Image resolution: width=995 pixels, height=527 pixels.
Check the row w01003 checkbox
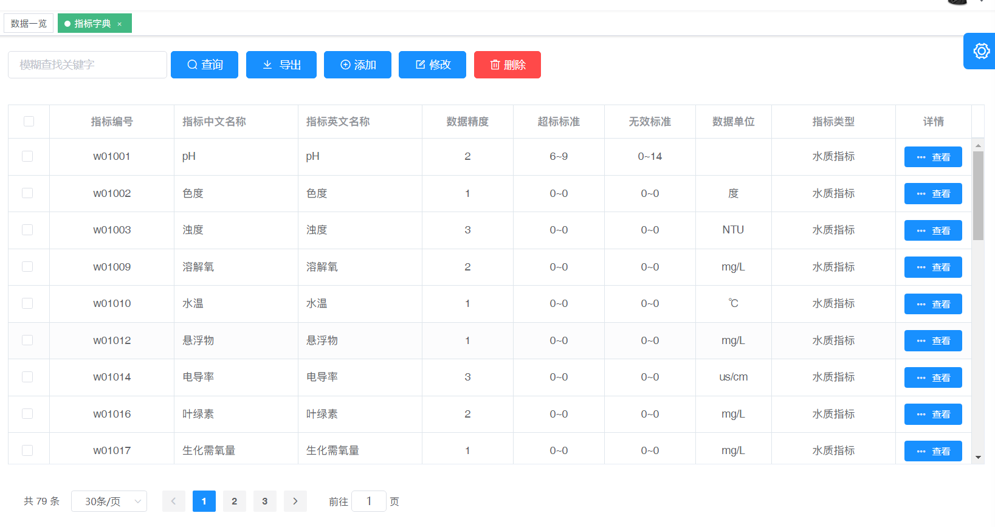tap(27, 230)
